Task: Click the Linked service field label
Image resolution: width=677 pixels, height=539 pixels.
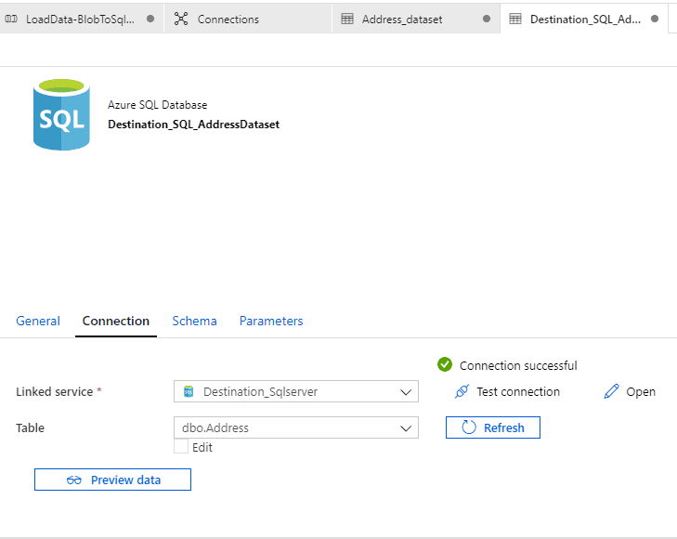Action: [x=55, y=392]
